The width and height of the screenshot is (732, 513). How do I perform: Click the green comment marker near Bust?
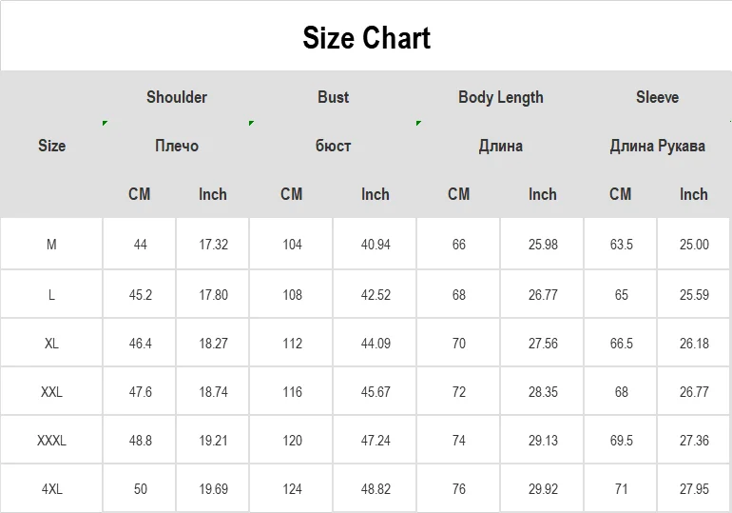pos(251,124)
